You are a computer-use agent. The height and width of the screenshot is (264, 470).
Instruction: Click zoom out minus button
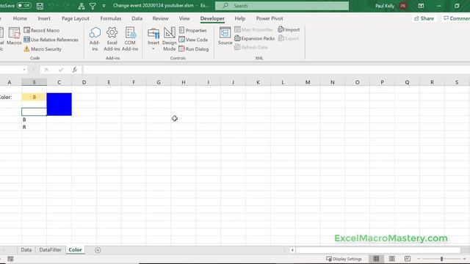coord(419,259)
